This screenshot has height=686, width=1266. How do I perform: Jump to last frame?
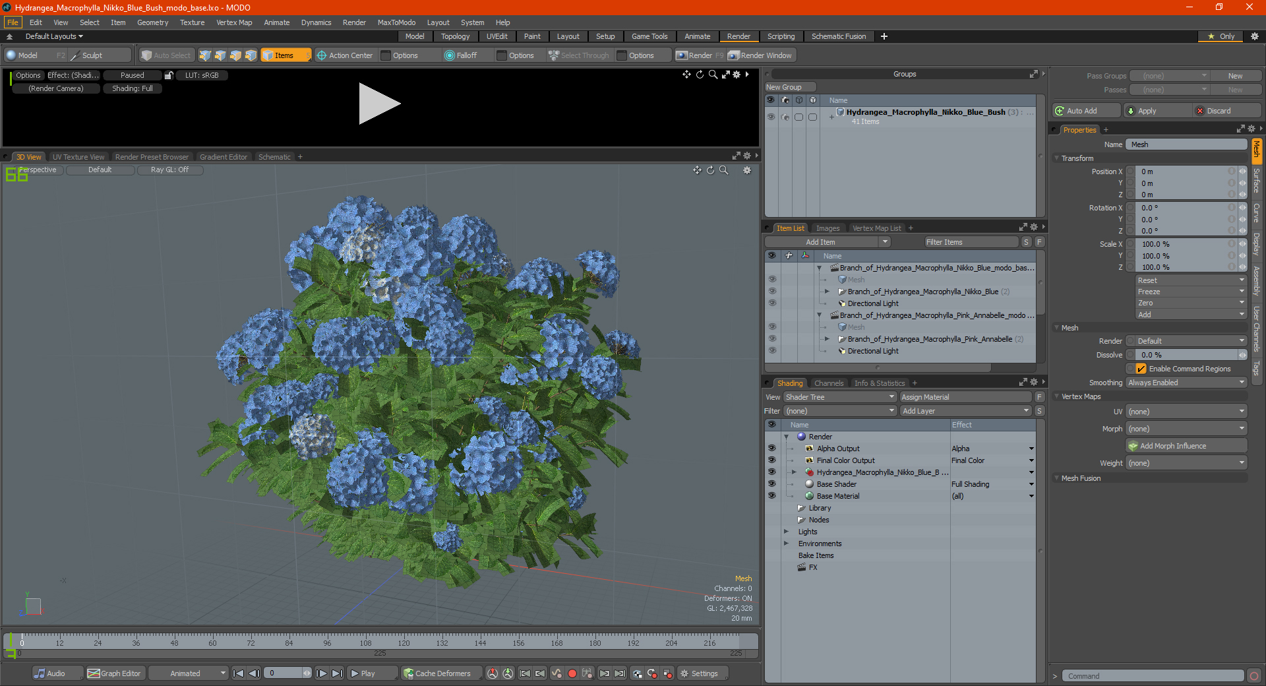tap(337, 673)
